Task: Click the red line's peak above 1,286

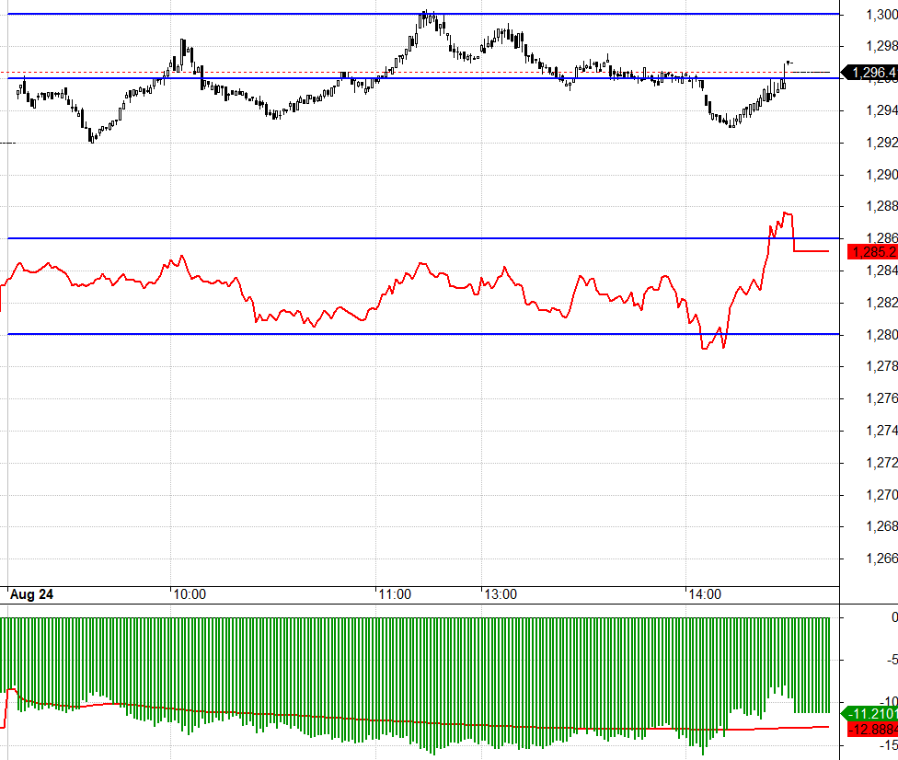Action: click(787, 213)
